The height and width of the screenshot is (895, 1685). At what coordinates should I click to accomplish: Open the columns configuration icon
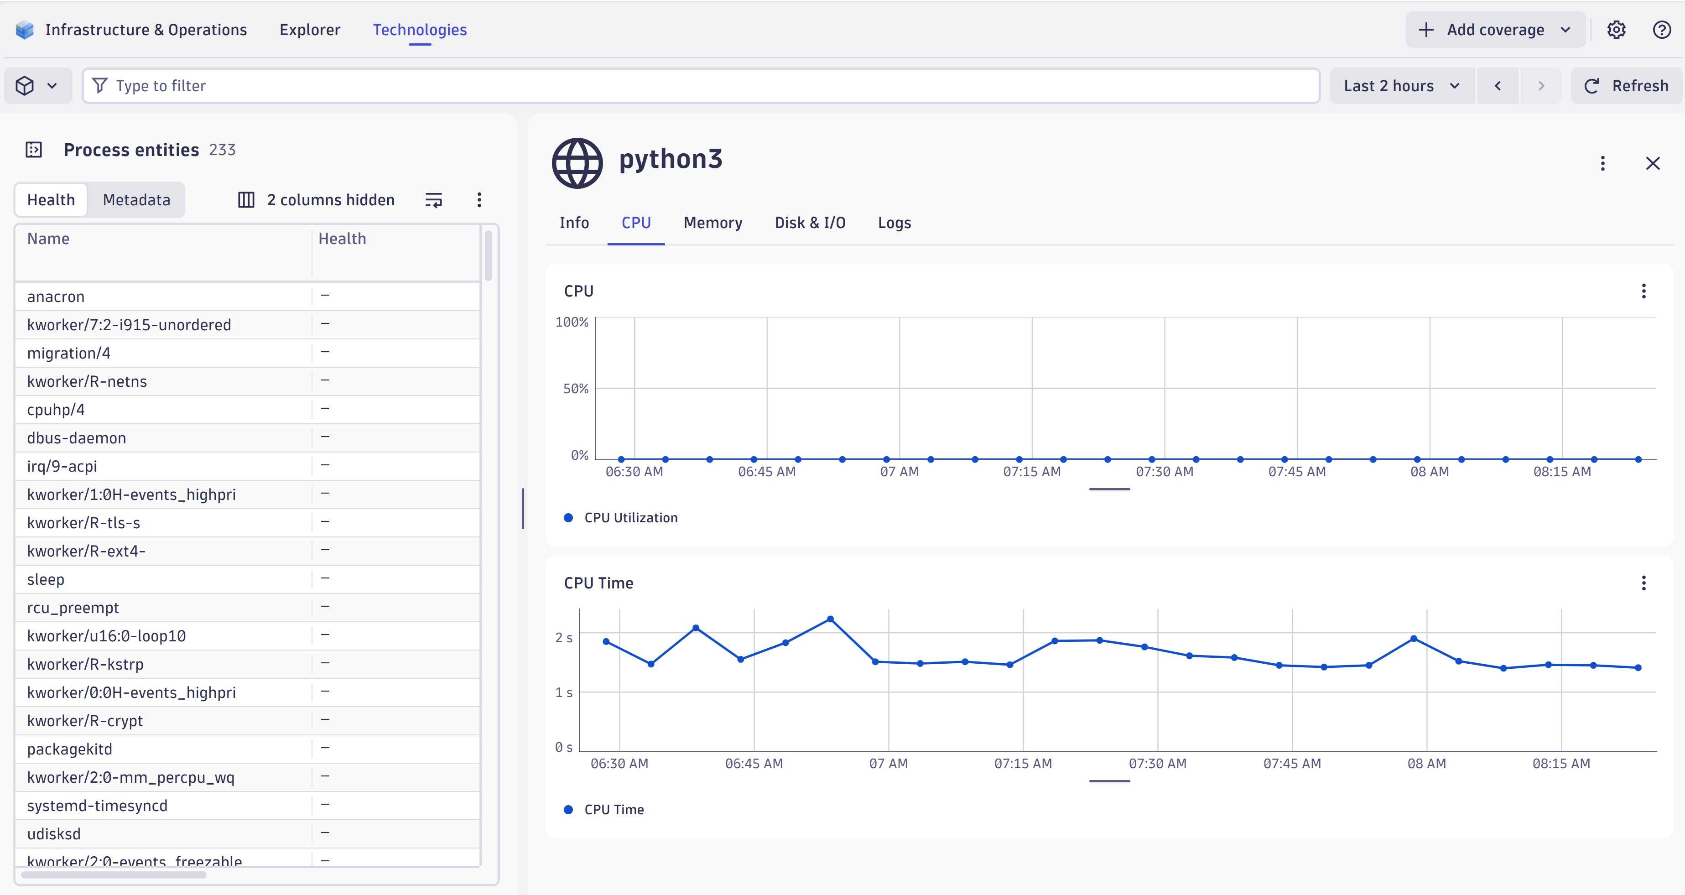coord(246,199)
